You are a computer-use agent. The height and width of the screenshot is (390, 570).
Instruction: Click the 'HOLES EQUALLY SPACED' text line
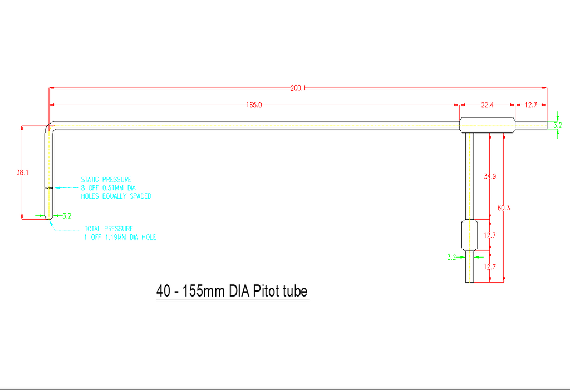click(116, 196)
